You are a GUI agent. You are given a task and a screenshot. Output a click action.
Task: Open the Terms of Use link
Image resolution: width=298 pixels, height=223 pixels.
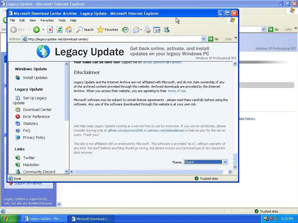click(x=177, y=91)
